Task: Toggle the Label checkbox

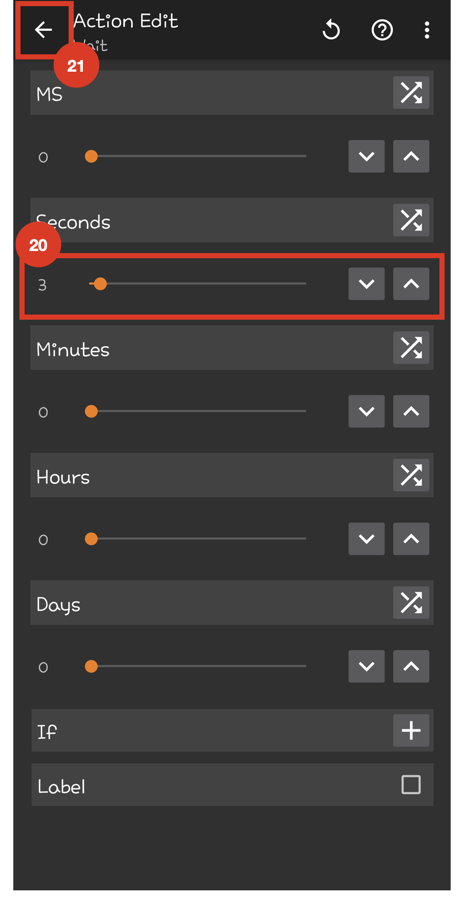Action: tap(410, 785)
